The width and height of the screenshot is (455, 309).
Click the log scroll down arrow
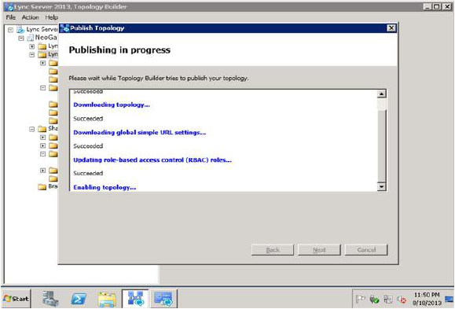(382, 186)
